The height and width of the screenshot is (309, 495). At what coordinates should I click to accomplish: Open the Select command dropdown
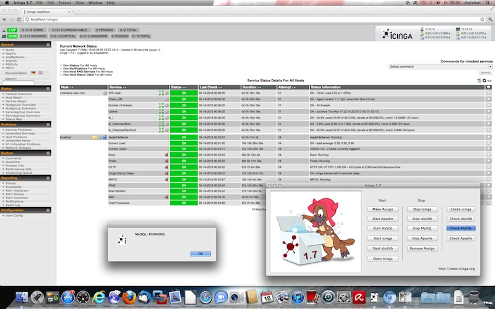pyautogui.click(x=441, y=67)
